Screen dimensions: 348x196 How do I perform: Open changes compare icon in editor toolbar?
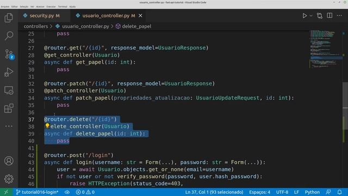tap(320, 16)
